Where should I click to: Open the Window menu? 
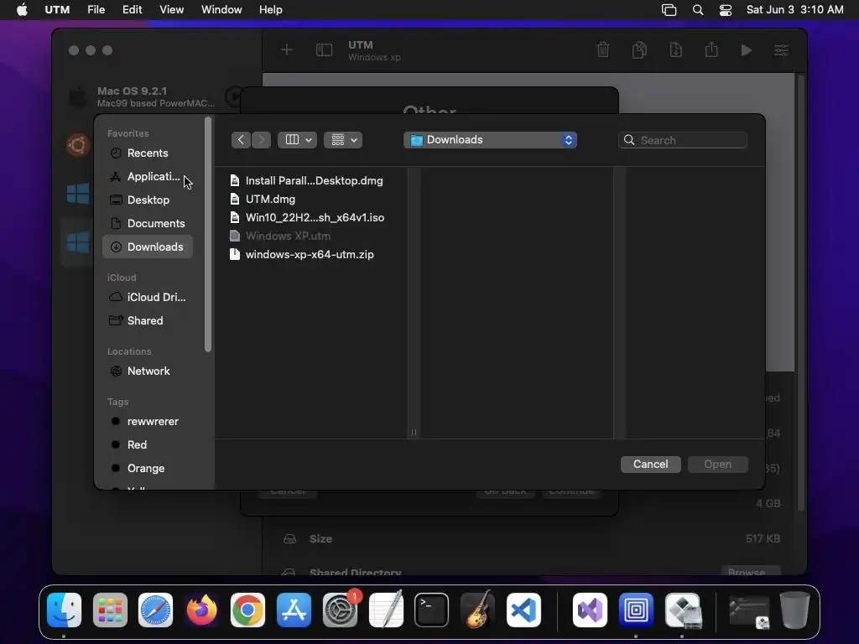point(221,10)
